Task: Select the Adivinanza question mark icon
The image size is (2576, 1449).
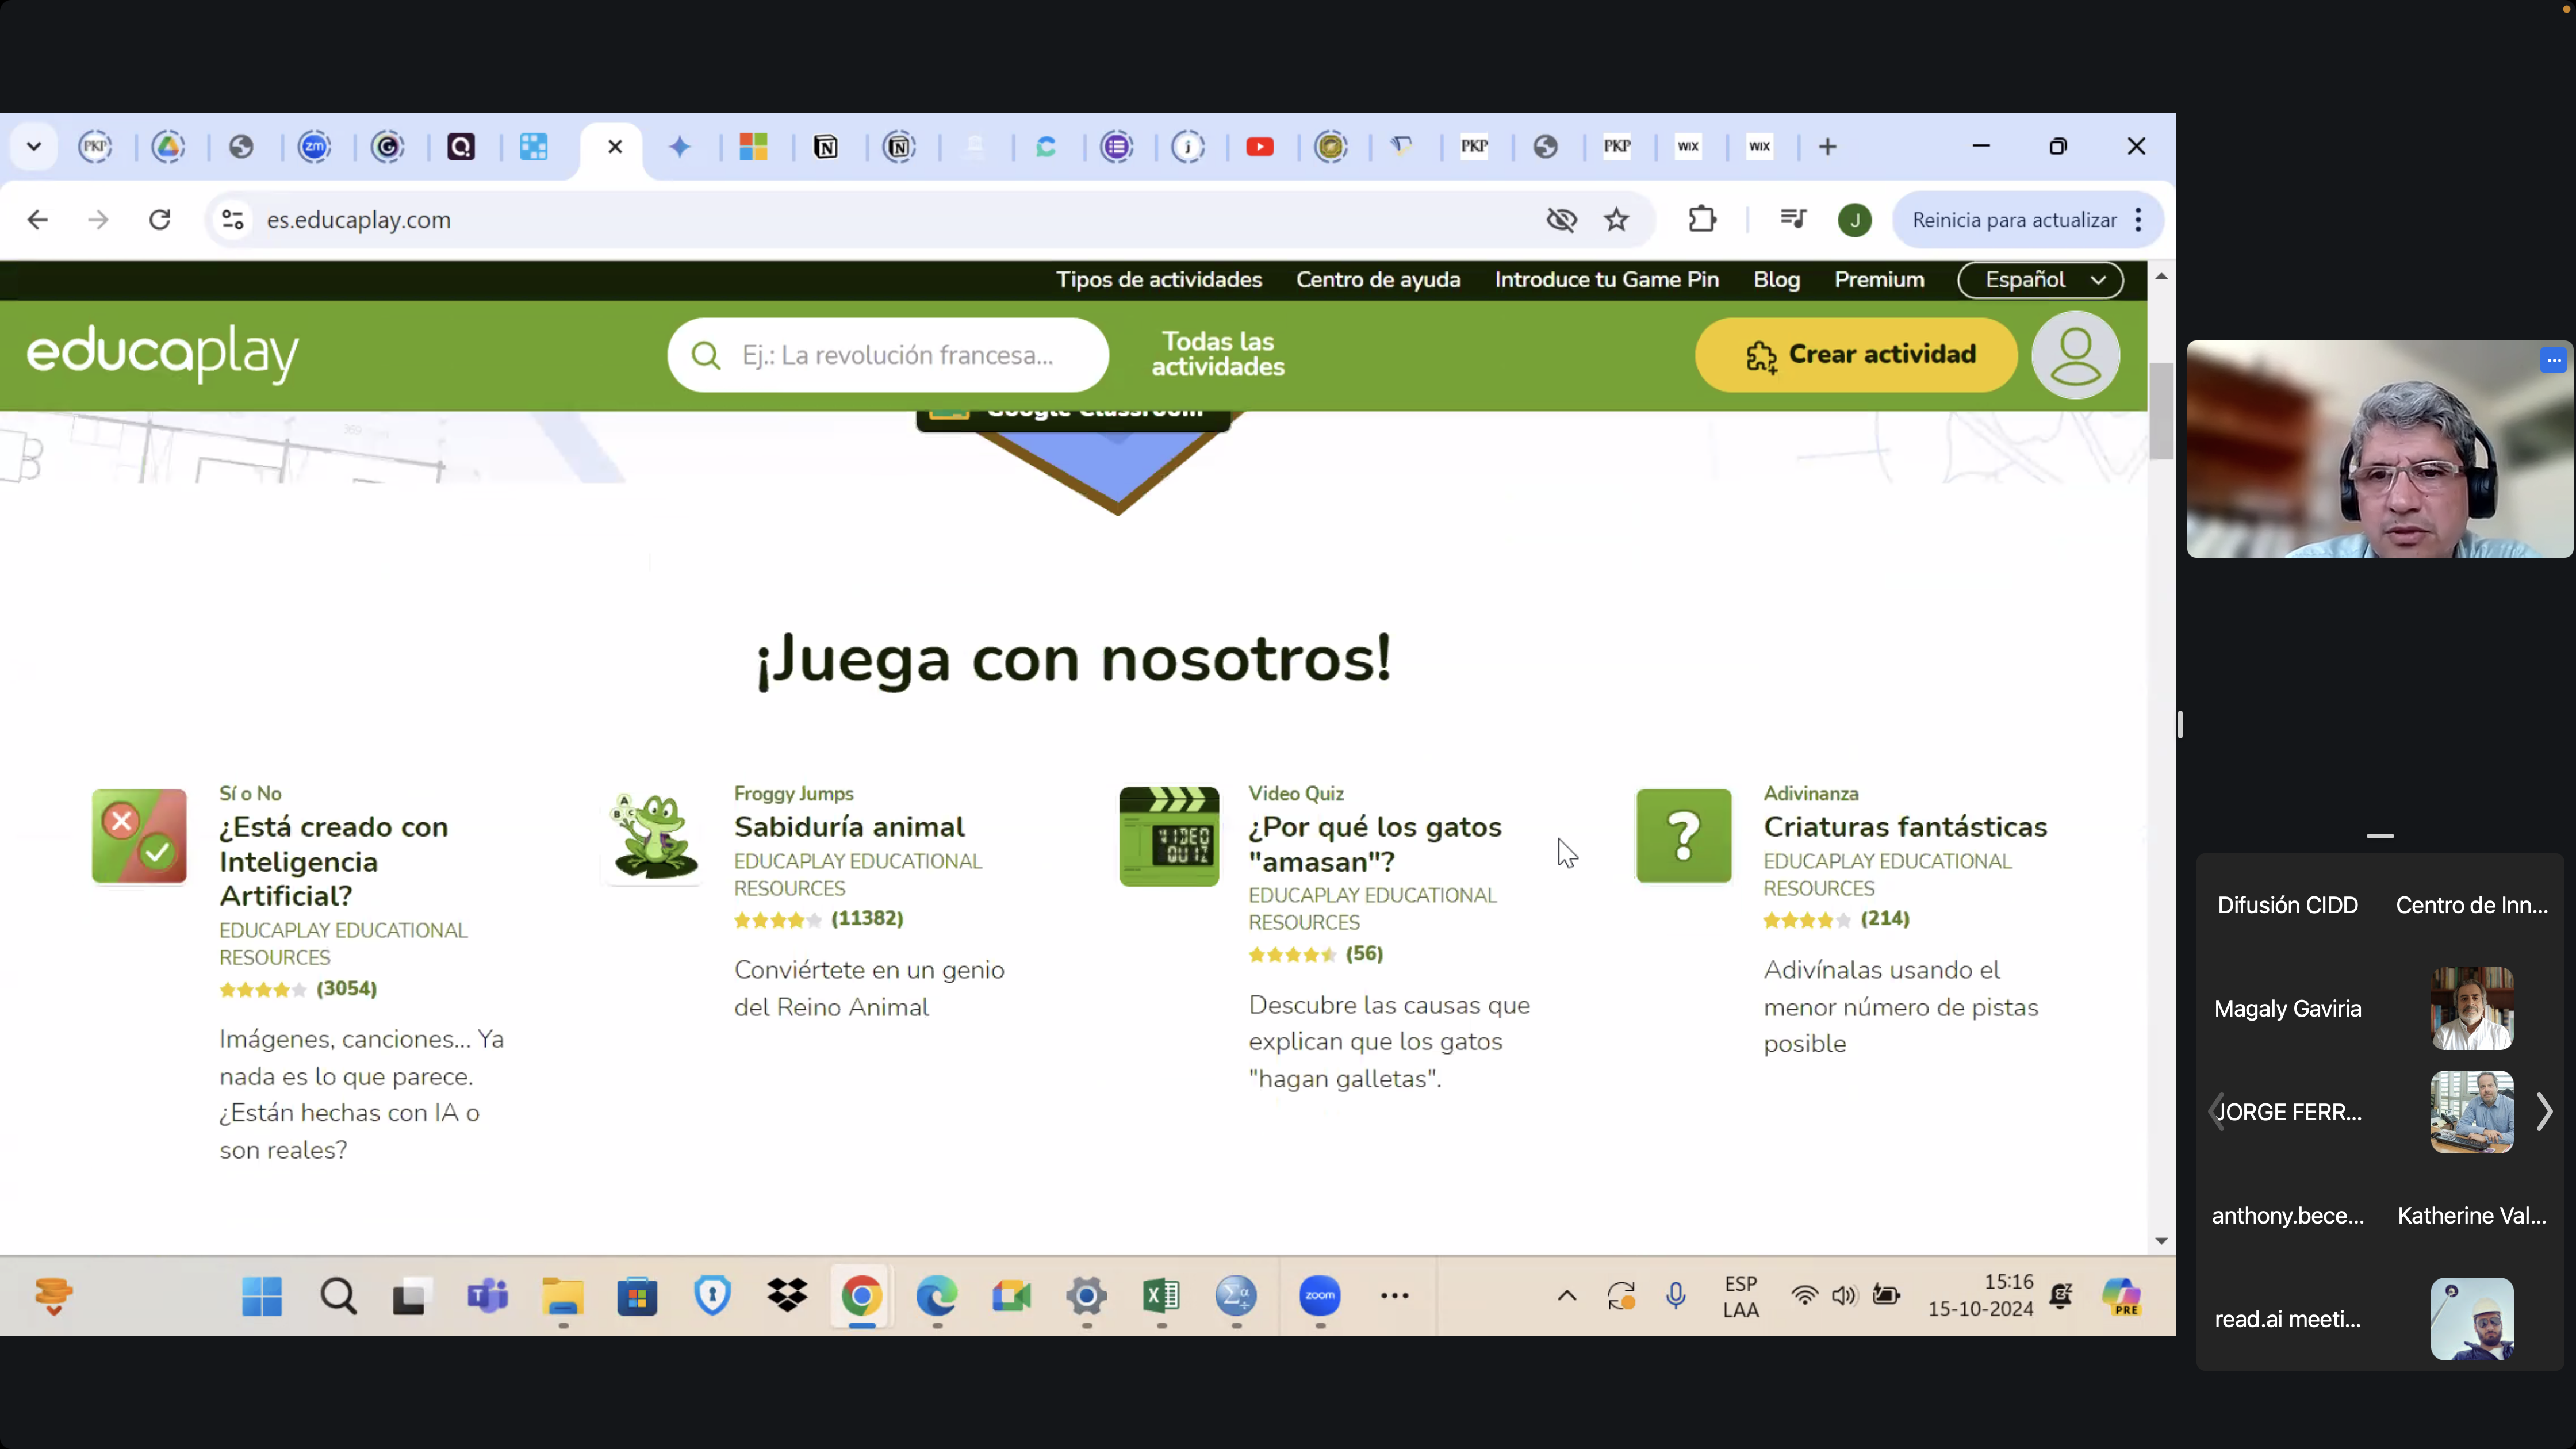Action: [1684, 836]
